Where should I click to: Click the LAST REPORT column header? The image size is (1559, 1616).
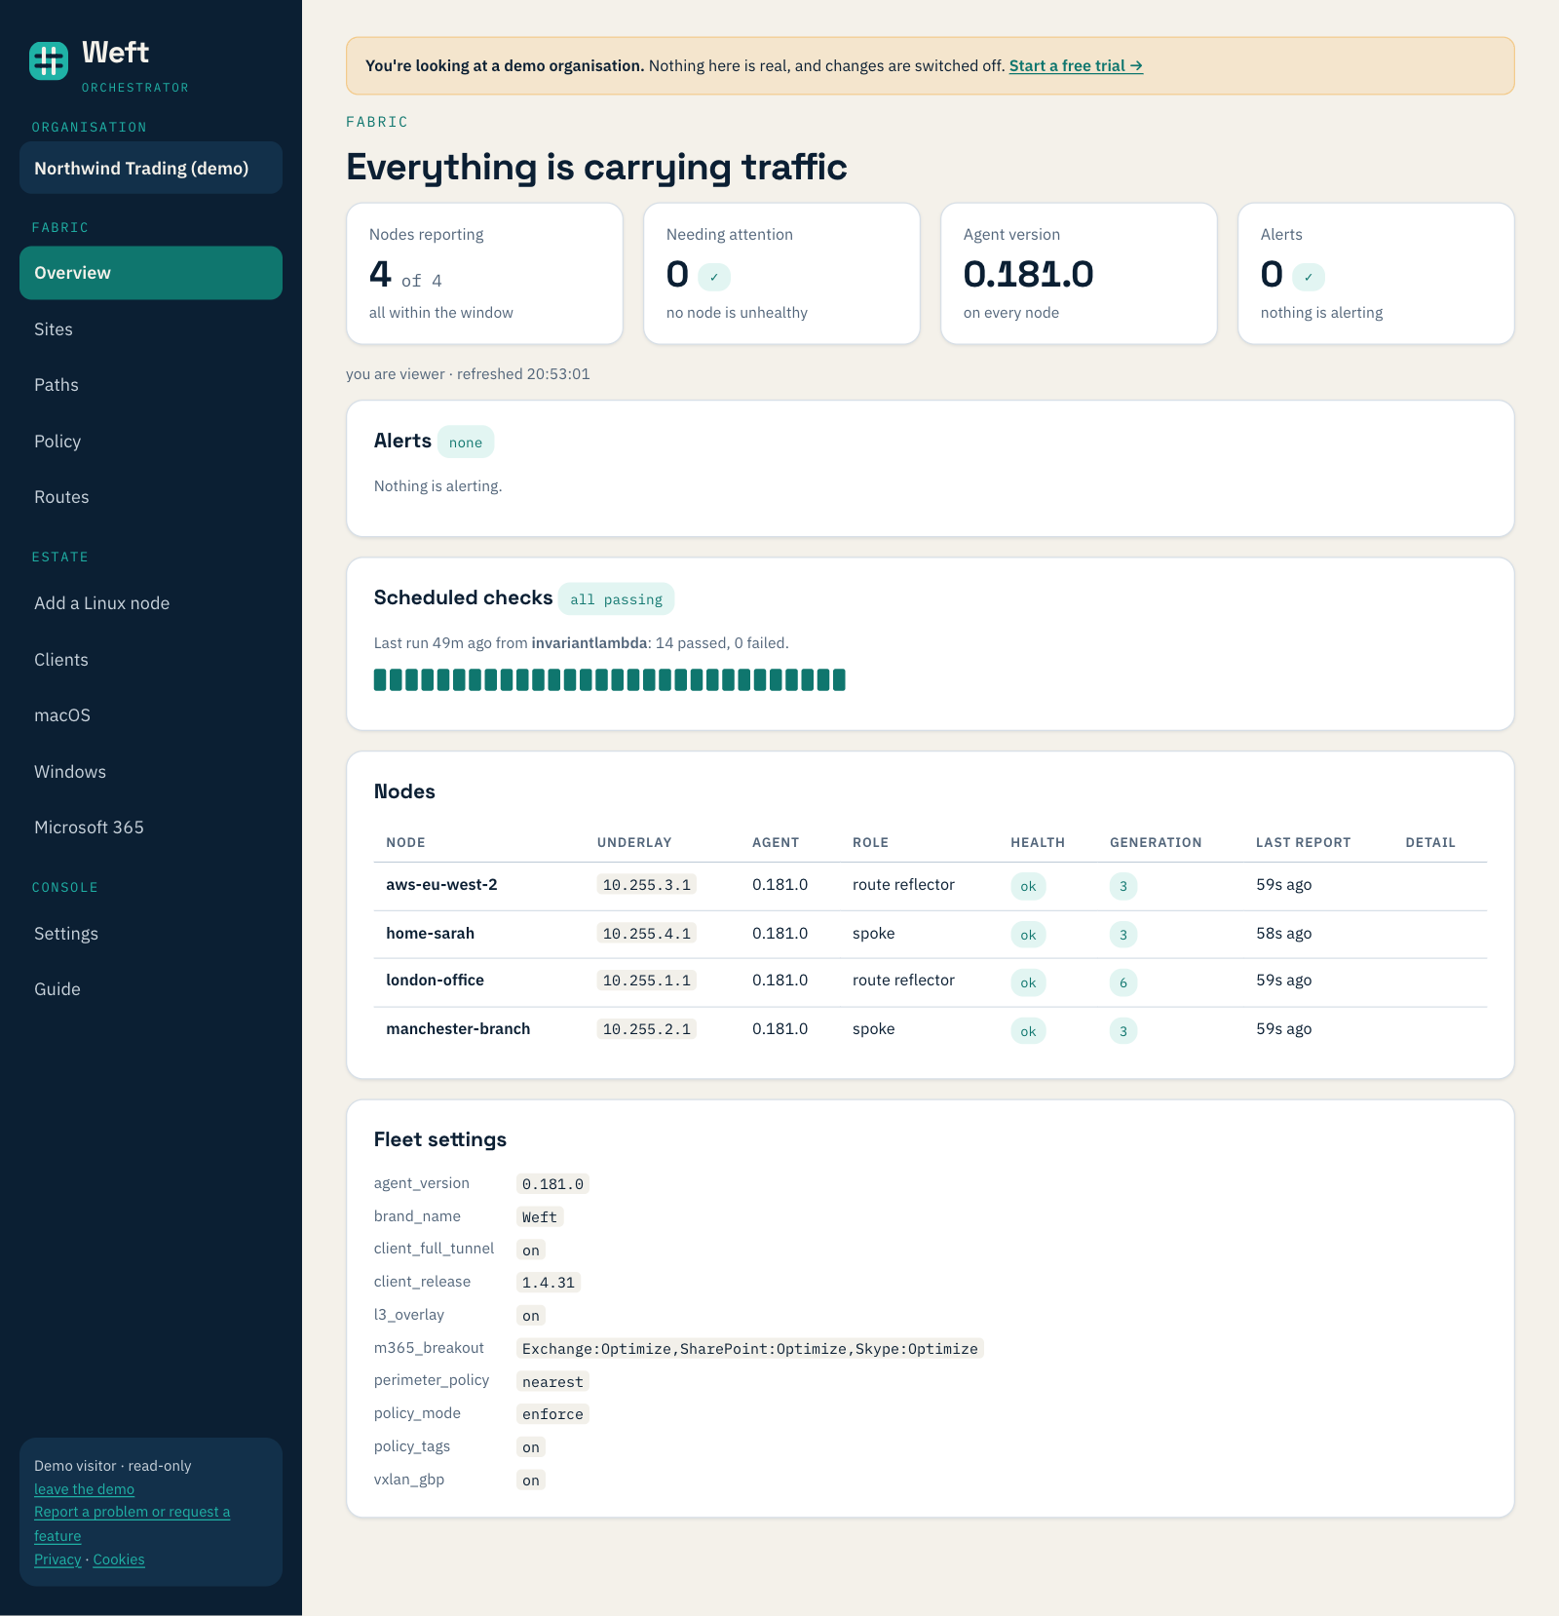(x=1303, y=843)
